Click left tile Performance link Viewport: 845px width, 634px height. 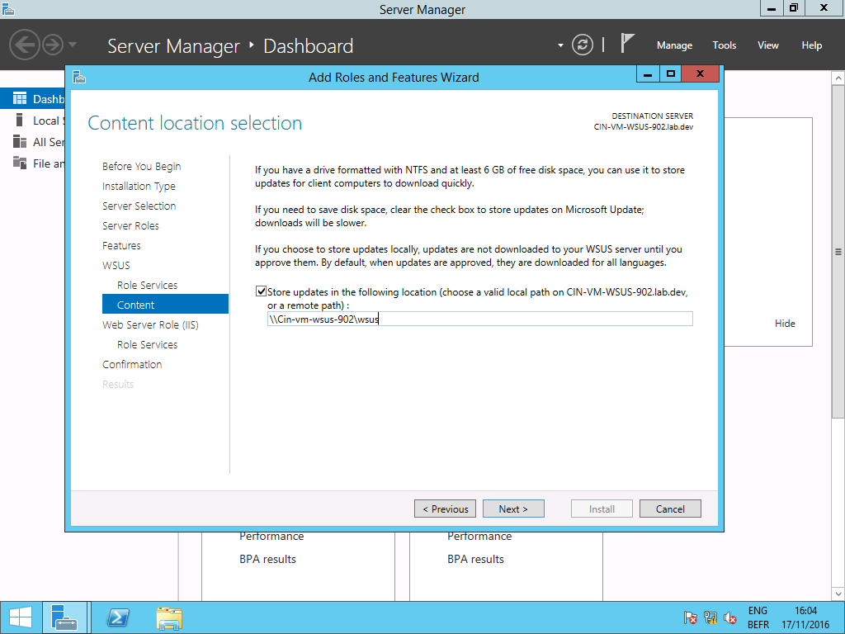click(x=271, y=536)
